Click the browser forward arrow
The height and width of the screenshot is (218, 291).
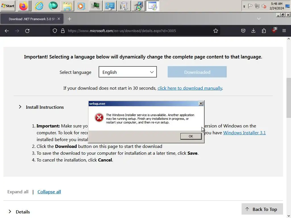point(17,31)
